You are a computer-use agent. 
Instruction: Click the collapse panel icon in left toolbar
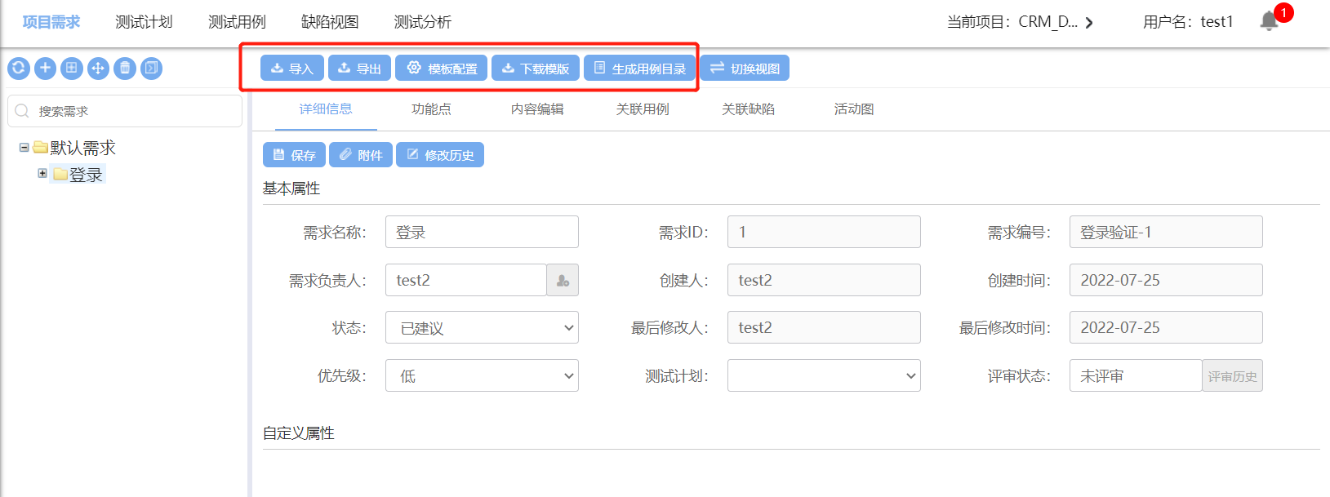151,69
